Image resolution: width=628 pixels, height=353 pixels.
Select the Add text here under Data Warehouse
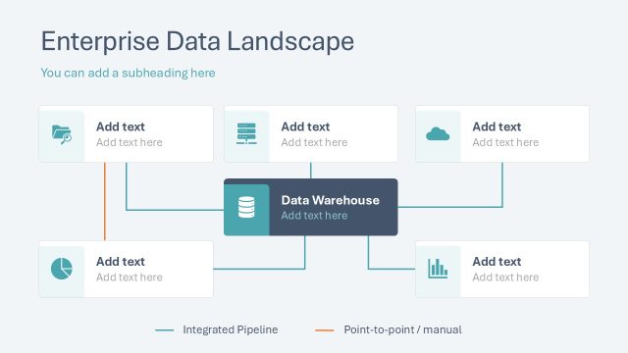click(314, 216)
